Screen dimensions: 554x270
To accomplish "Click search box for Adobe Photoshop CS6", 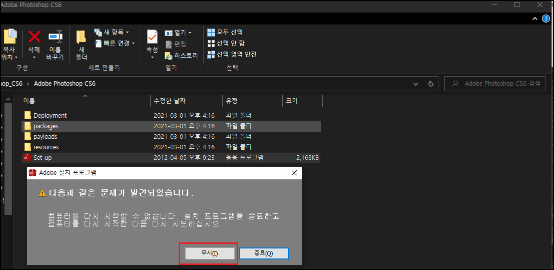I will pyautogui.click(x=495, y=84).
